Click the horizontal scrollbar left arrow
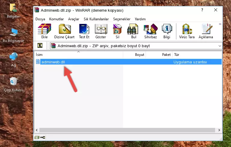Screen dimensions: 231x147 (37, 130)
